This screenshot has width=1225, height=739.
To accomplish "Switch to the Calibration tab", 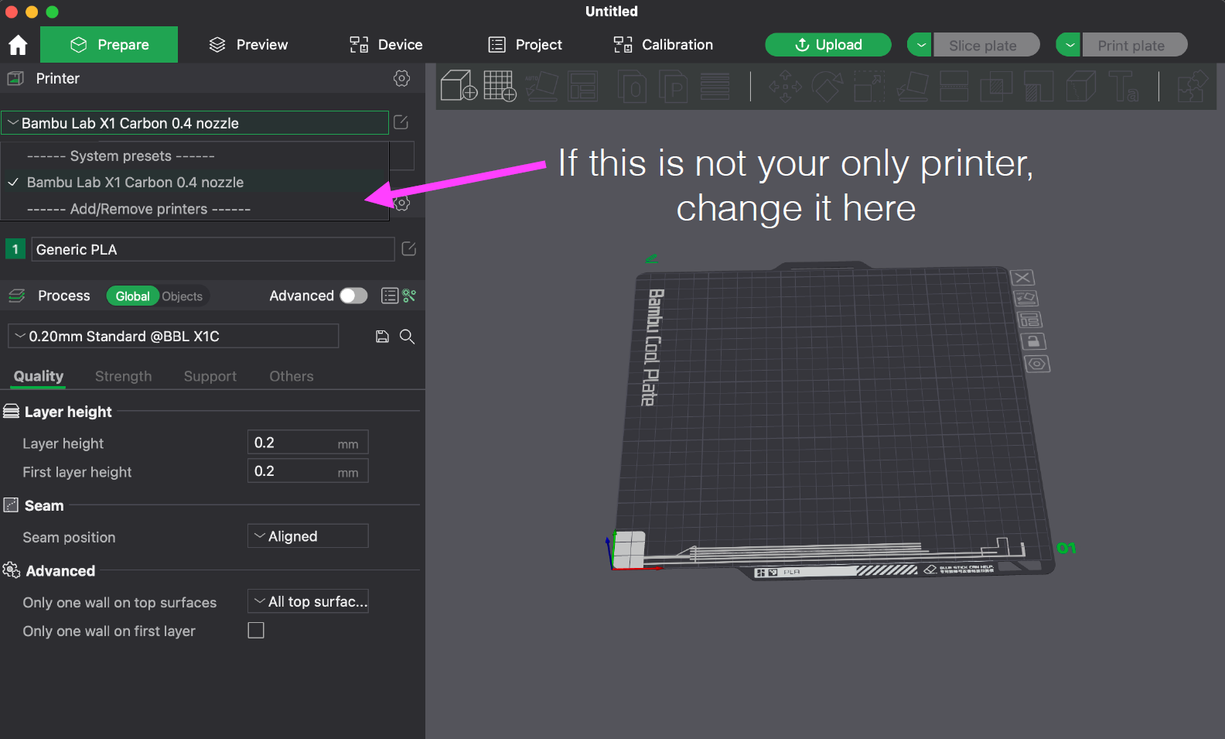I will pos(663,45).
